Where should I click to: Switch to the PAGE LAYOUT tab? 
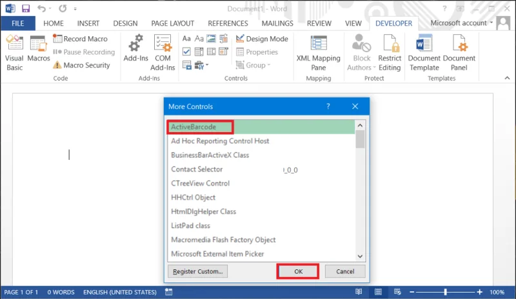pyautogui.click(x=172, y=23)
